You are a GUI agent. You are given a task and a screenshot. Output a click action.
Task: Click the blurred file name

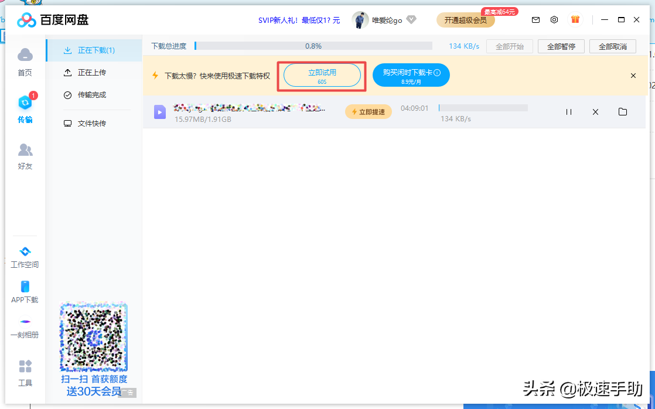[x=249, y=108]
